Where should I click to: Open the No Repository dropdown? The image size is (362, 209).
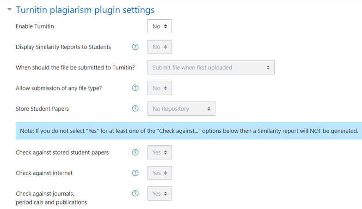[x=181, y=109]
